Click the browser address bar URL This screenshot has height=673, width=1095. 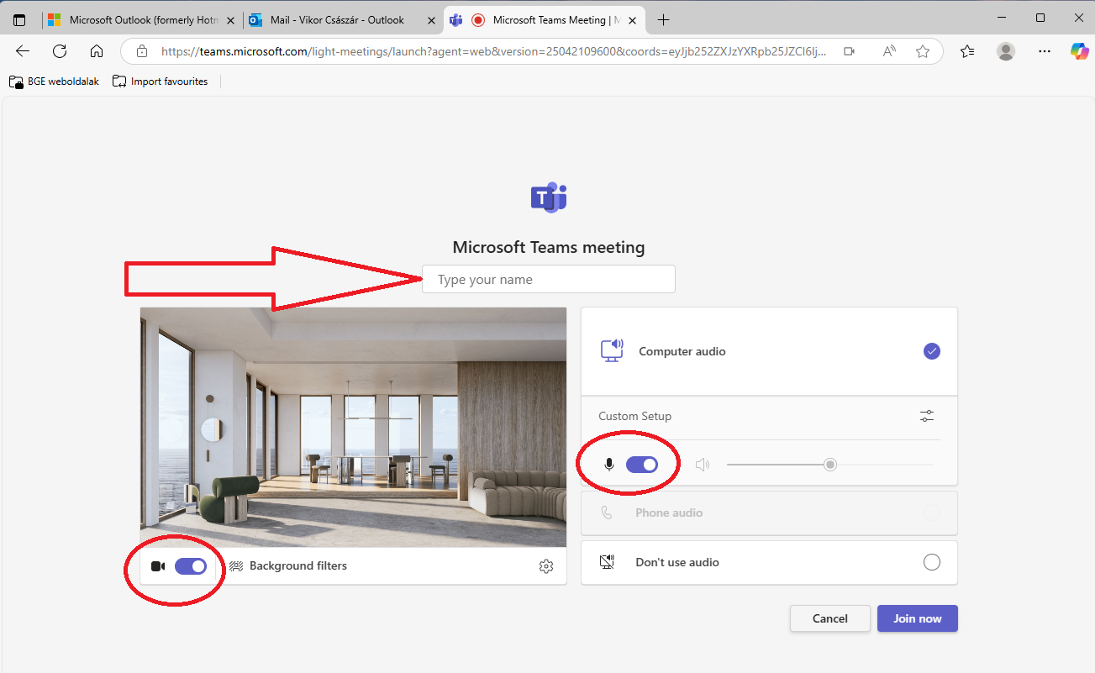(x=493, y=51)
